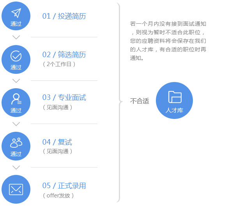This screenshot has height=206, width=242.
Task: Click the down arrow above the envelope circle
Action: (16, 168)
